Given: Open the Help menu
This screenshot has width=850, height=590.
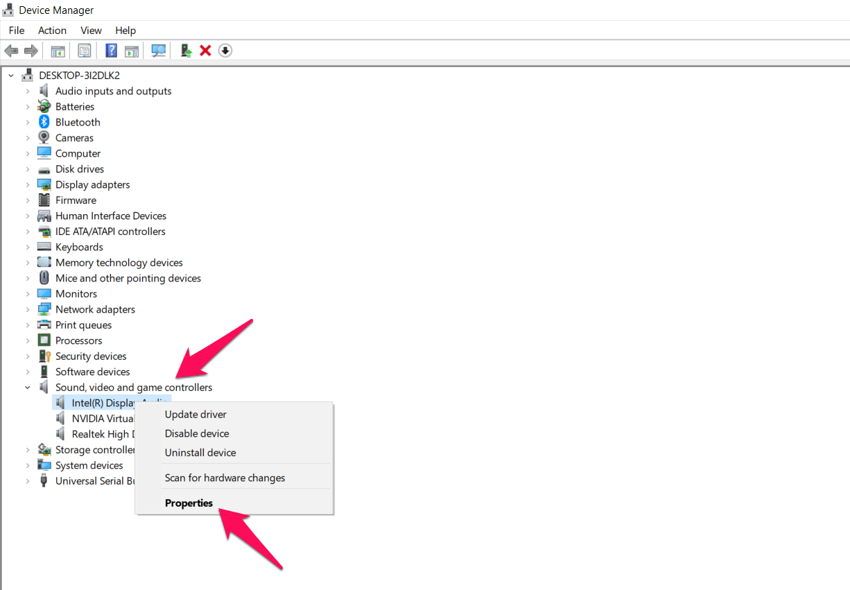Looking at the screenshot, I should (x=125, y=31).
